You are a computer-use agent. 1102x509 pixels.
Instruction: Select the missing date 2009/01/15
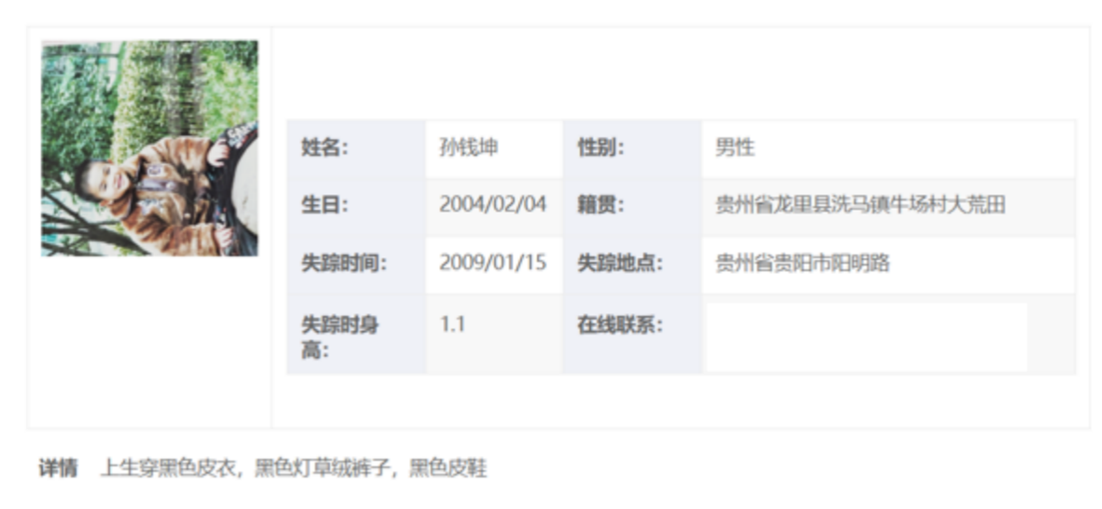[x=493, y=264]
